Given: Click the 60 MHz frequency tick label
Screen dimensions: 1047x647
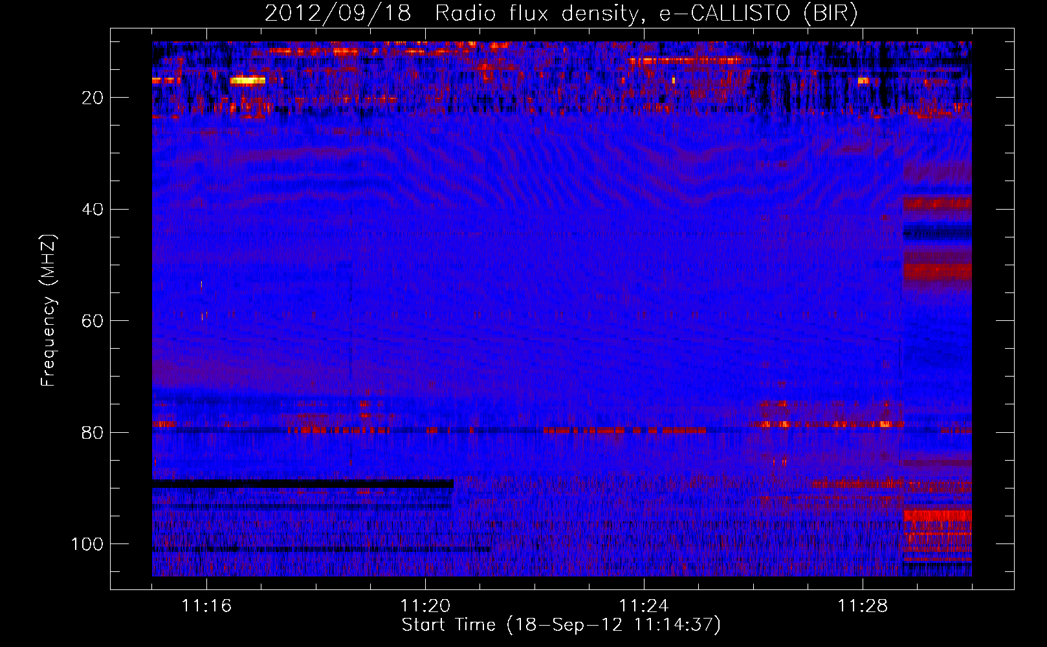Looking at the screenshot, I should pos(93,321).
